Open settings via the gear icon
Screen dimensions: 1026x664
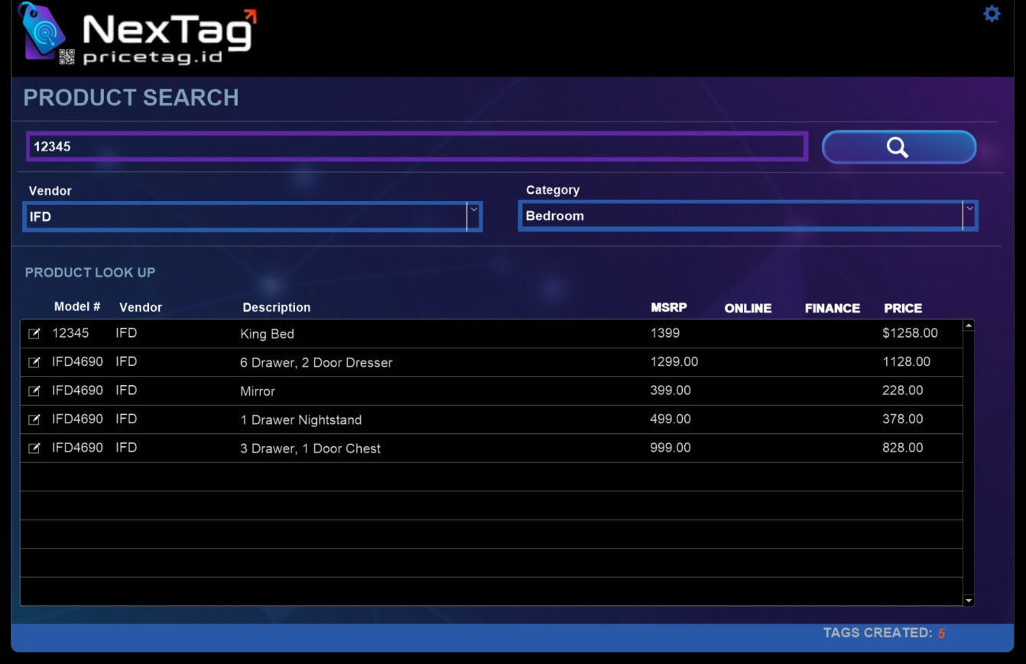click(992, 14)
